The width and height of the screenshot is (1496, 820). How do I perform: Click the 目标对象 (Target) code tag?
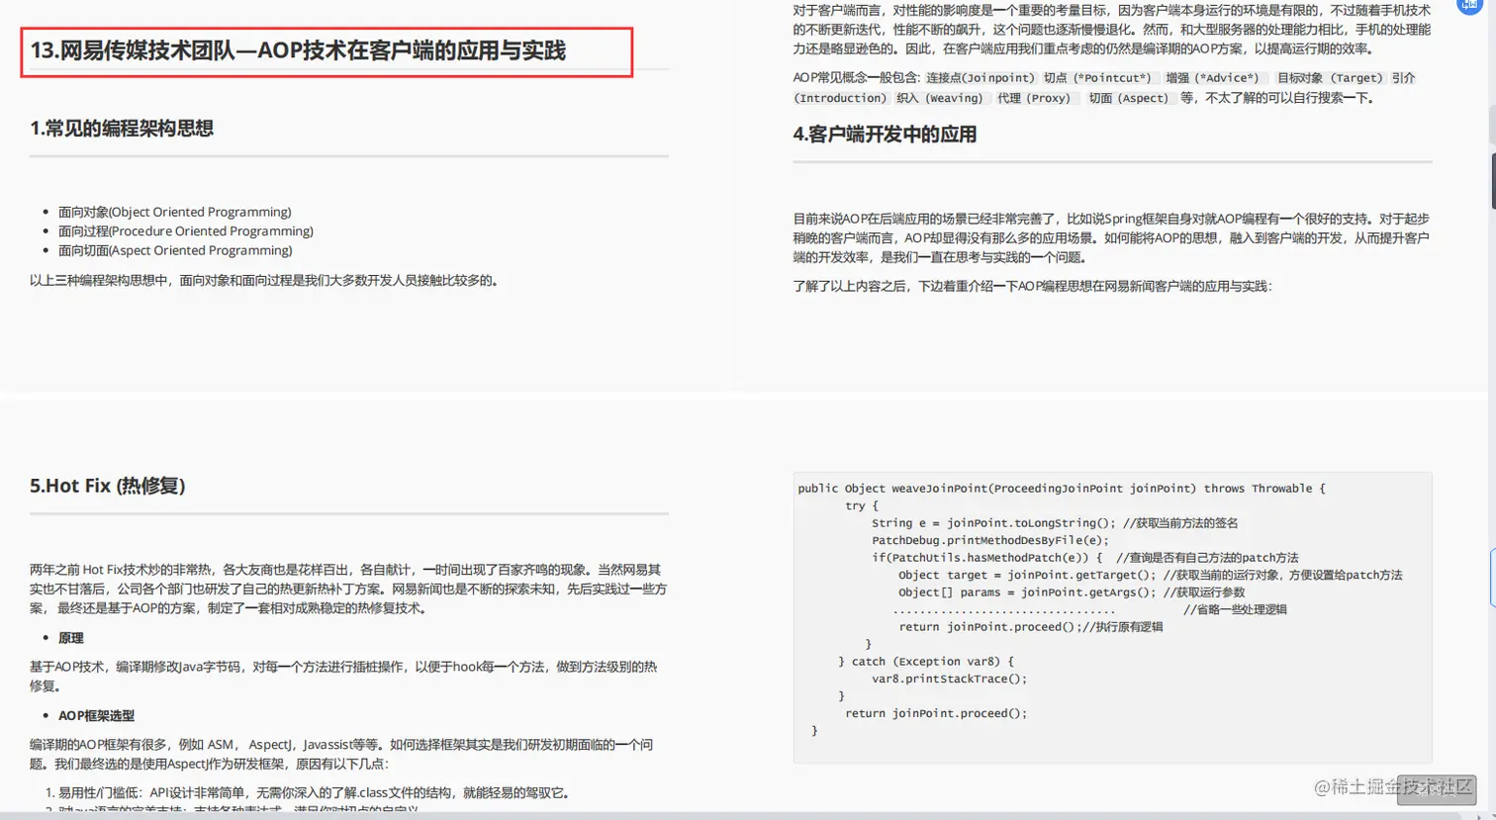(x=1332, y=78)
